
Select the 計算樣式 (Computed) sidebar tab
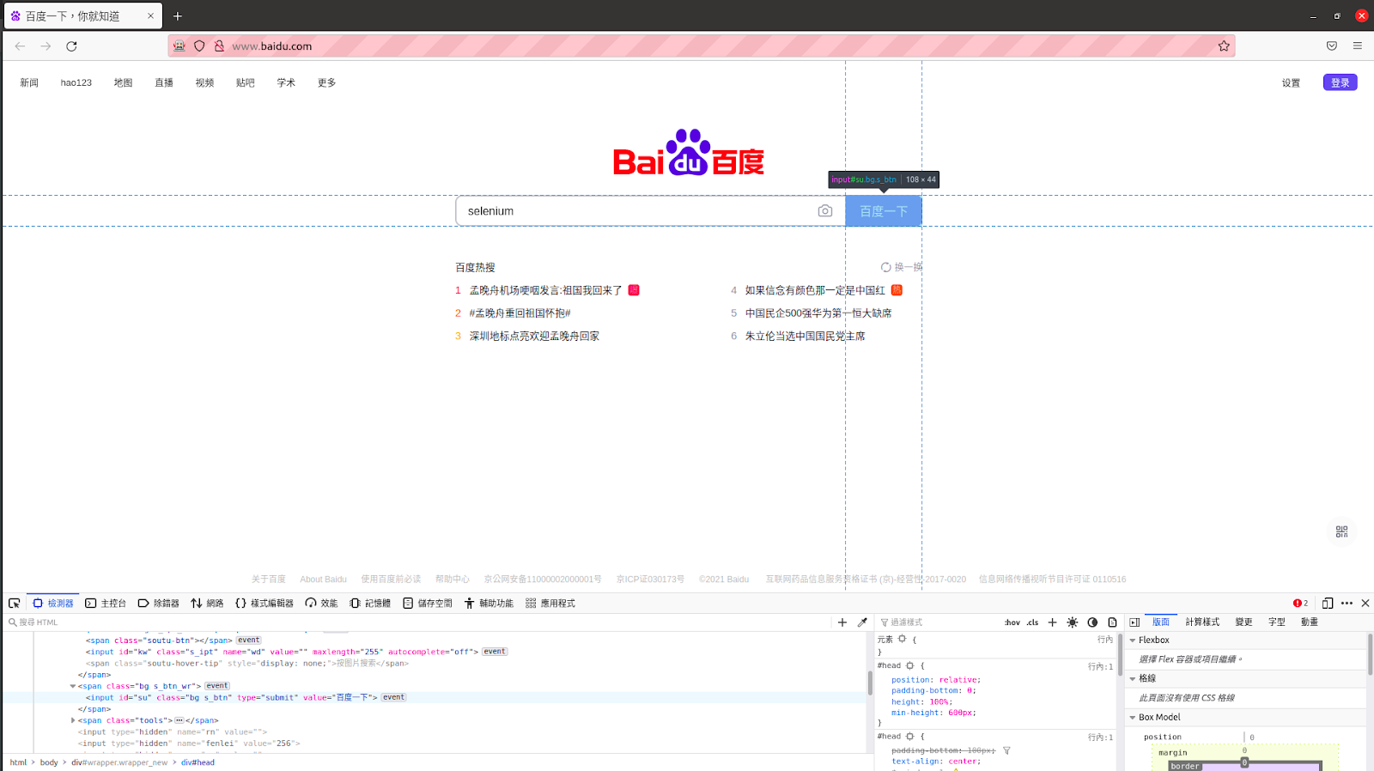coord(1202,622)
